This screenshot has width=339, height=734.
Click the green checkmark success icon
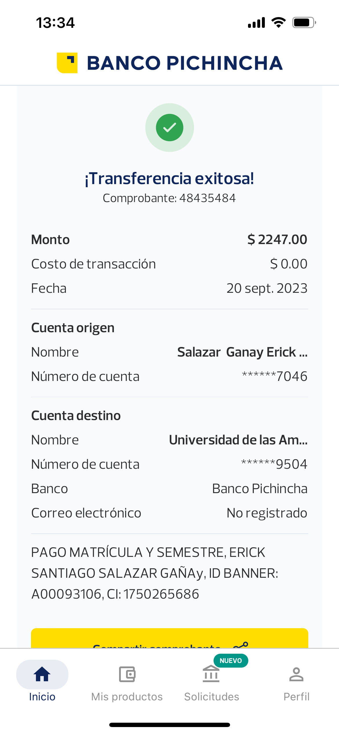170,128
